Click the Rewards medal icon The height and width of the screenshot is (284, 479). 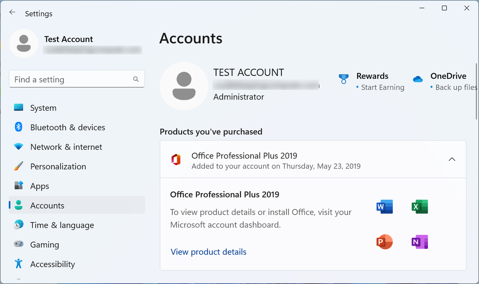click(343, 79)
